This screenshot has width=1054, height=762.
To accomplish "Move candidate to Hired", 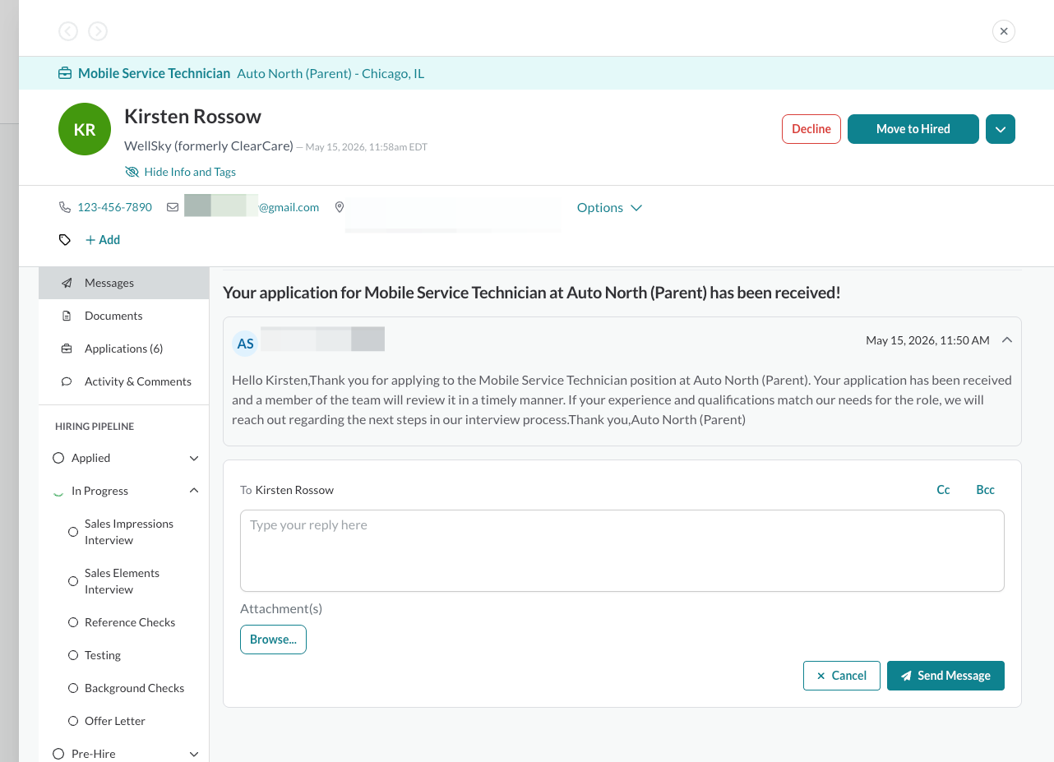I will pos(913,129).
